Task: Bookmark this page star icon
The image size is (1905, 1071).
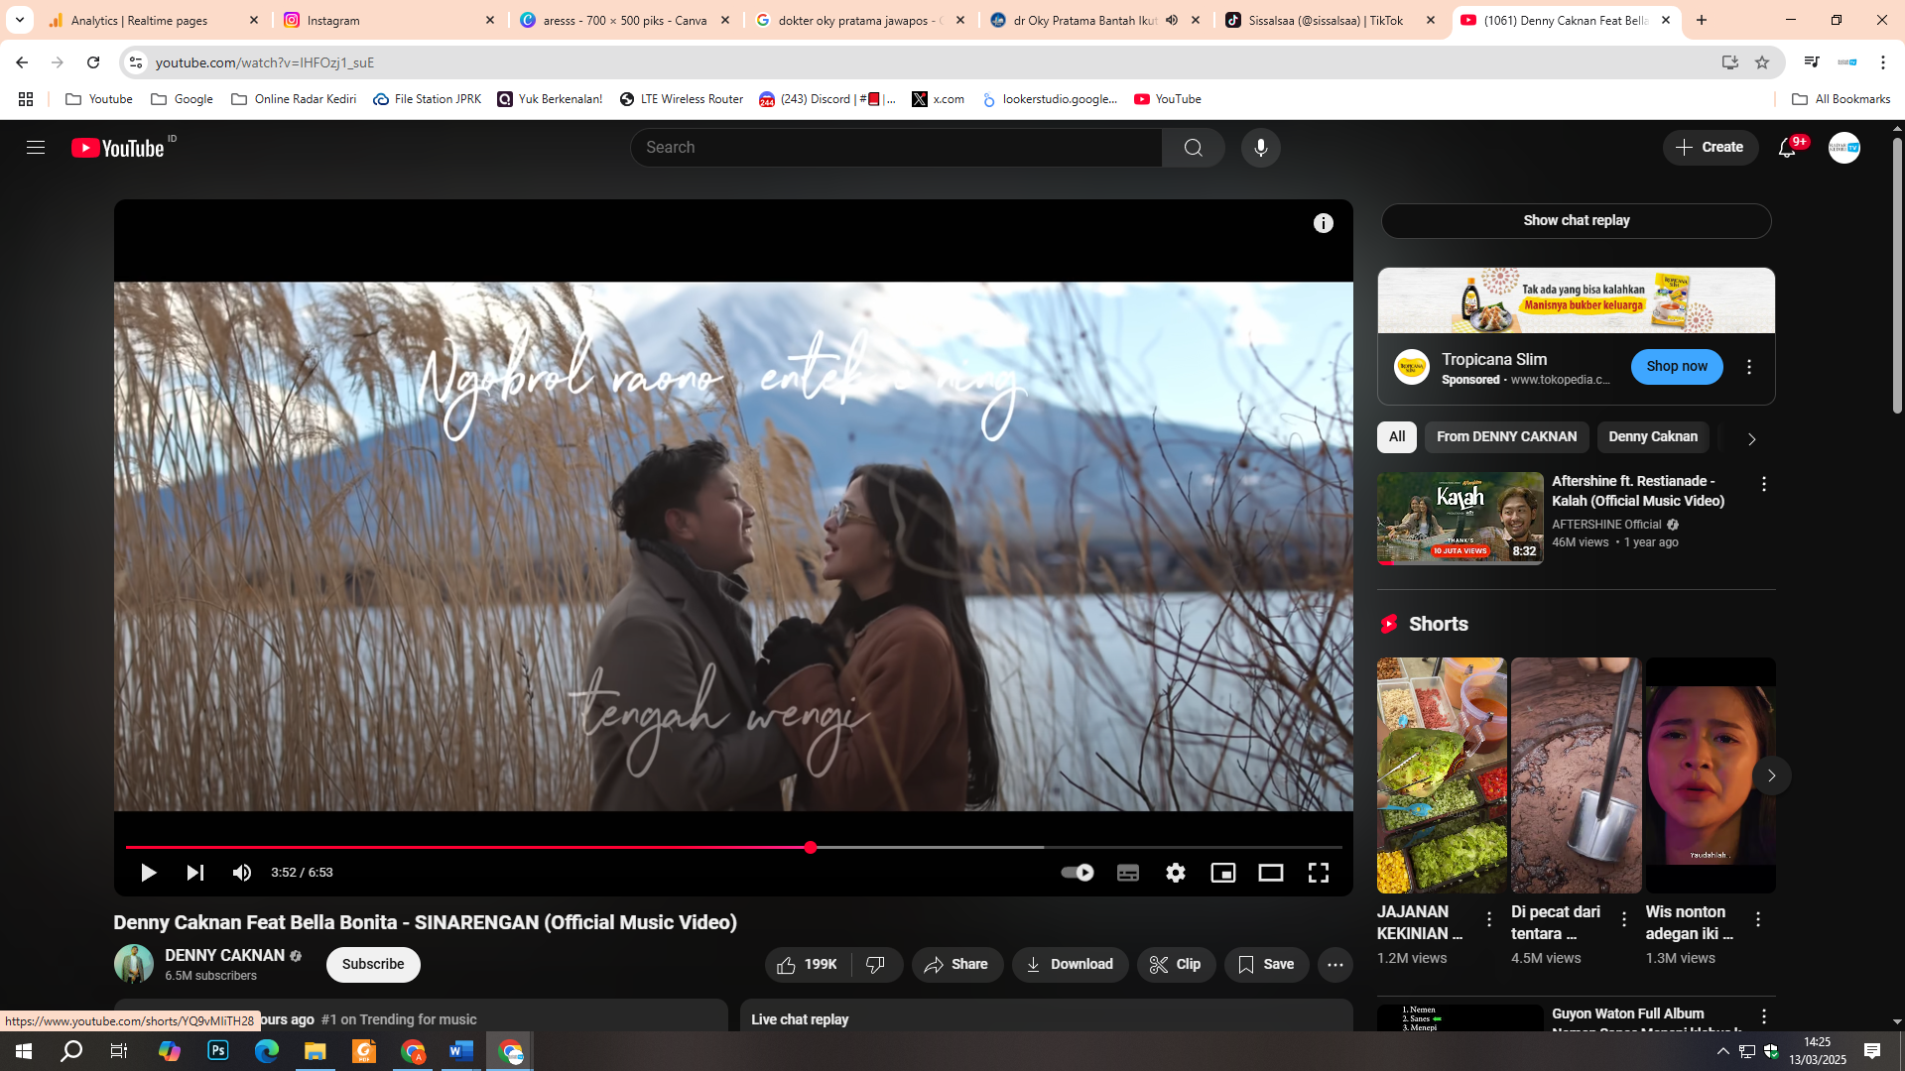Action: tap(1762, 62)
